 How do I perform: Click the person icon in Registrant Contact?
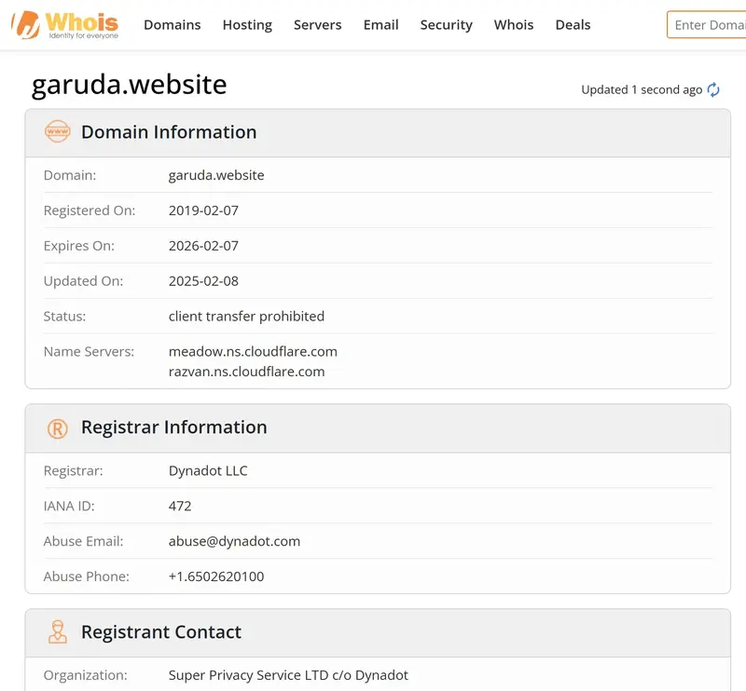[x=58, y=632]
